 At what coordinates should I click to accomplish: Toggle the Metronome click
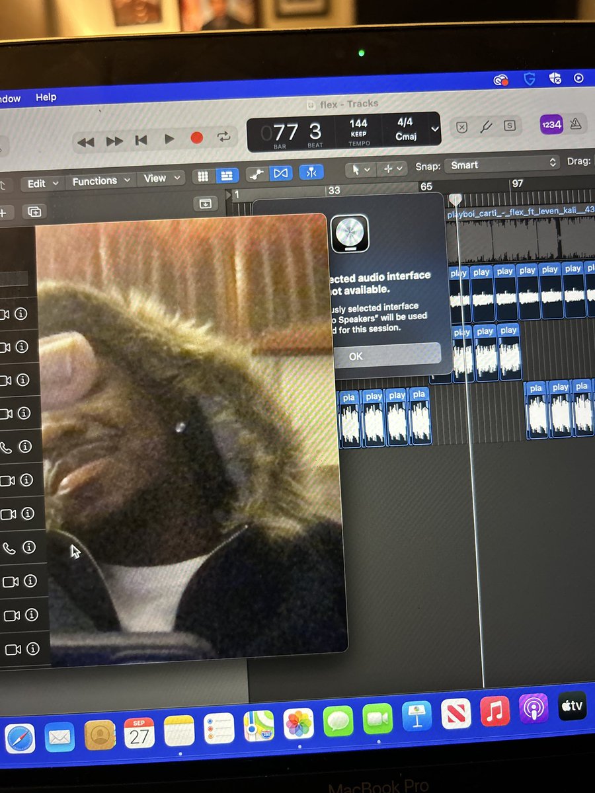[576, 123]
